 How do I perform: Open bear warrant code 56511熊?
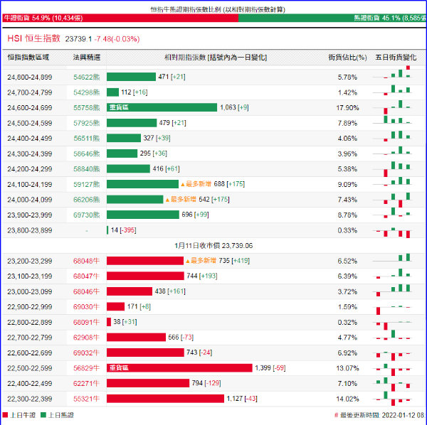tap(87, 139)
